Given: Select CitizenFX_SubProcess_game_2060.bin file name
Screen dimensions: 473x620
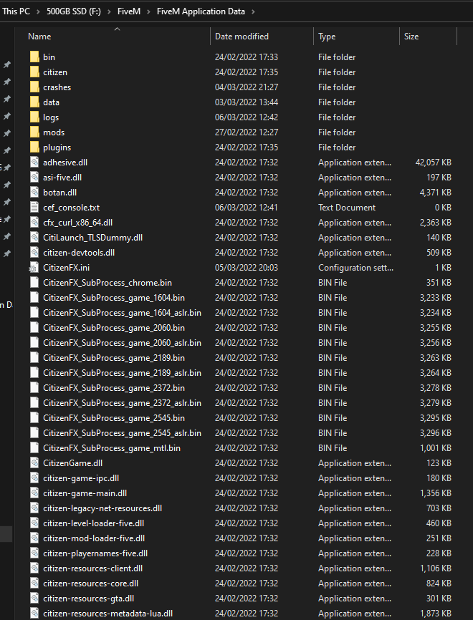Looking at the screenshot, I should click(x=114, y=327).
